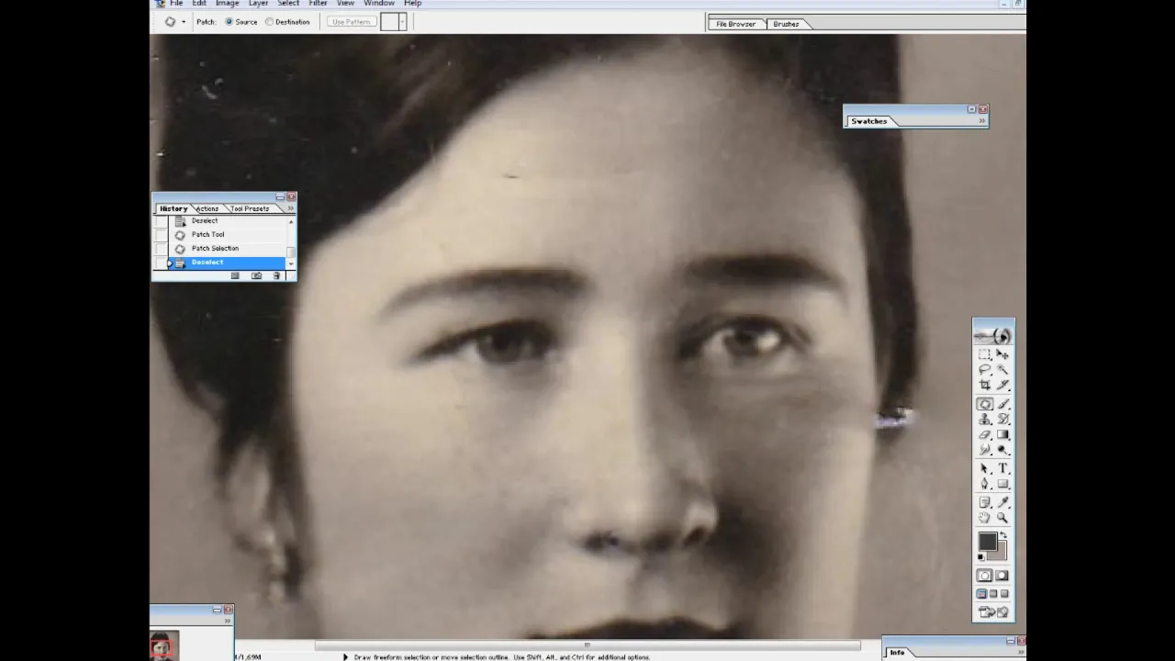The width and height of the screenshot is (1175, 661).
Task: Set history brush source for Patch Selection state
Action: click(162, 249)
